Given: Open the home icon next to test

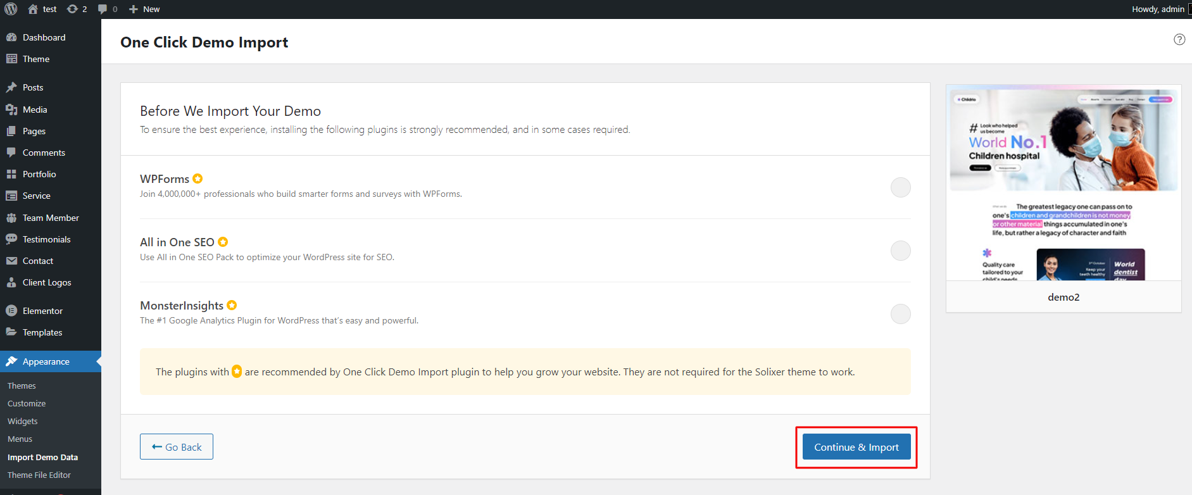Looking at the screenshot, I should (x=33, y=9).
